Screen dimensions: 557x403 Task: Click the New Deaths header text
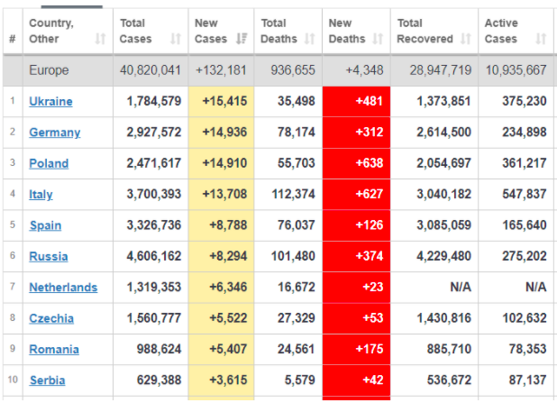[347, 31]
